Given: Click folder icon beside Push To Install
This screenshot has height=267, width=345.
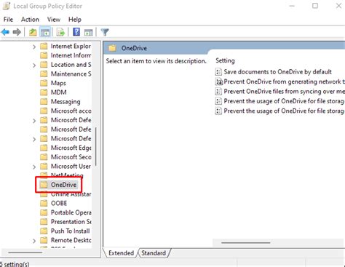Looking at the screenshot, I should tap(44, 231).
